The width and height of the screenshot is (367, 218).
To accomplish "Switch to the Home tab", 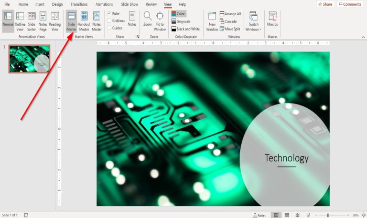I will 23,4.
